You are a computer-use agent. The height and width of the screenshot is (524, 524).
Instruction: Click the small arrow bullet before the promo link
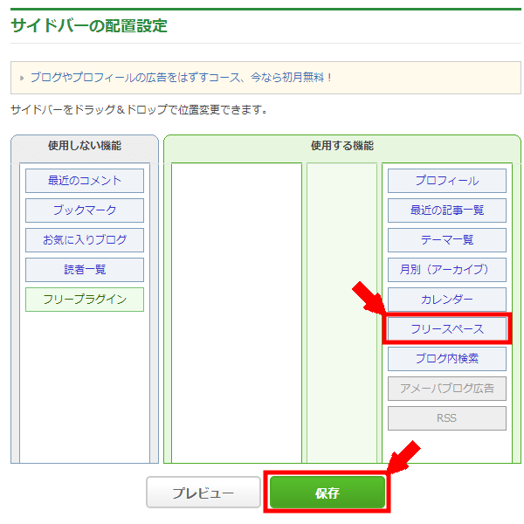coord(22,79)
